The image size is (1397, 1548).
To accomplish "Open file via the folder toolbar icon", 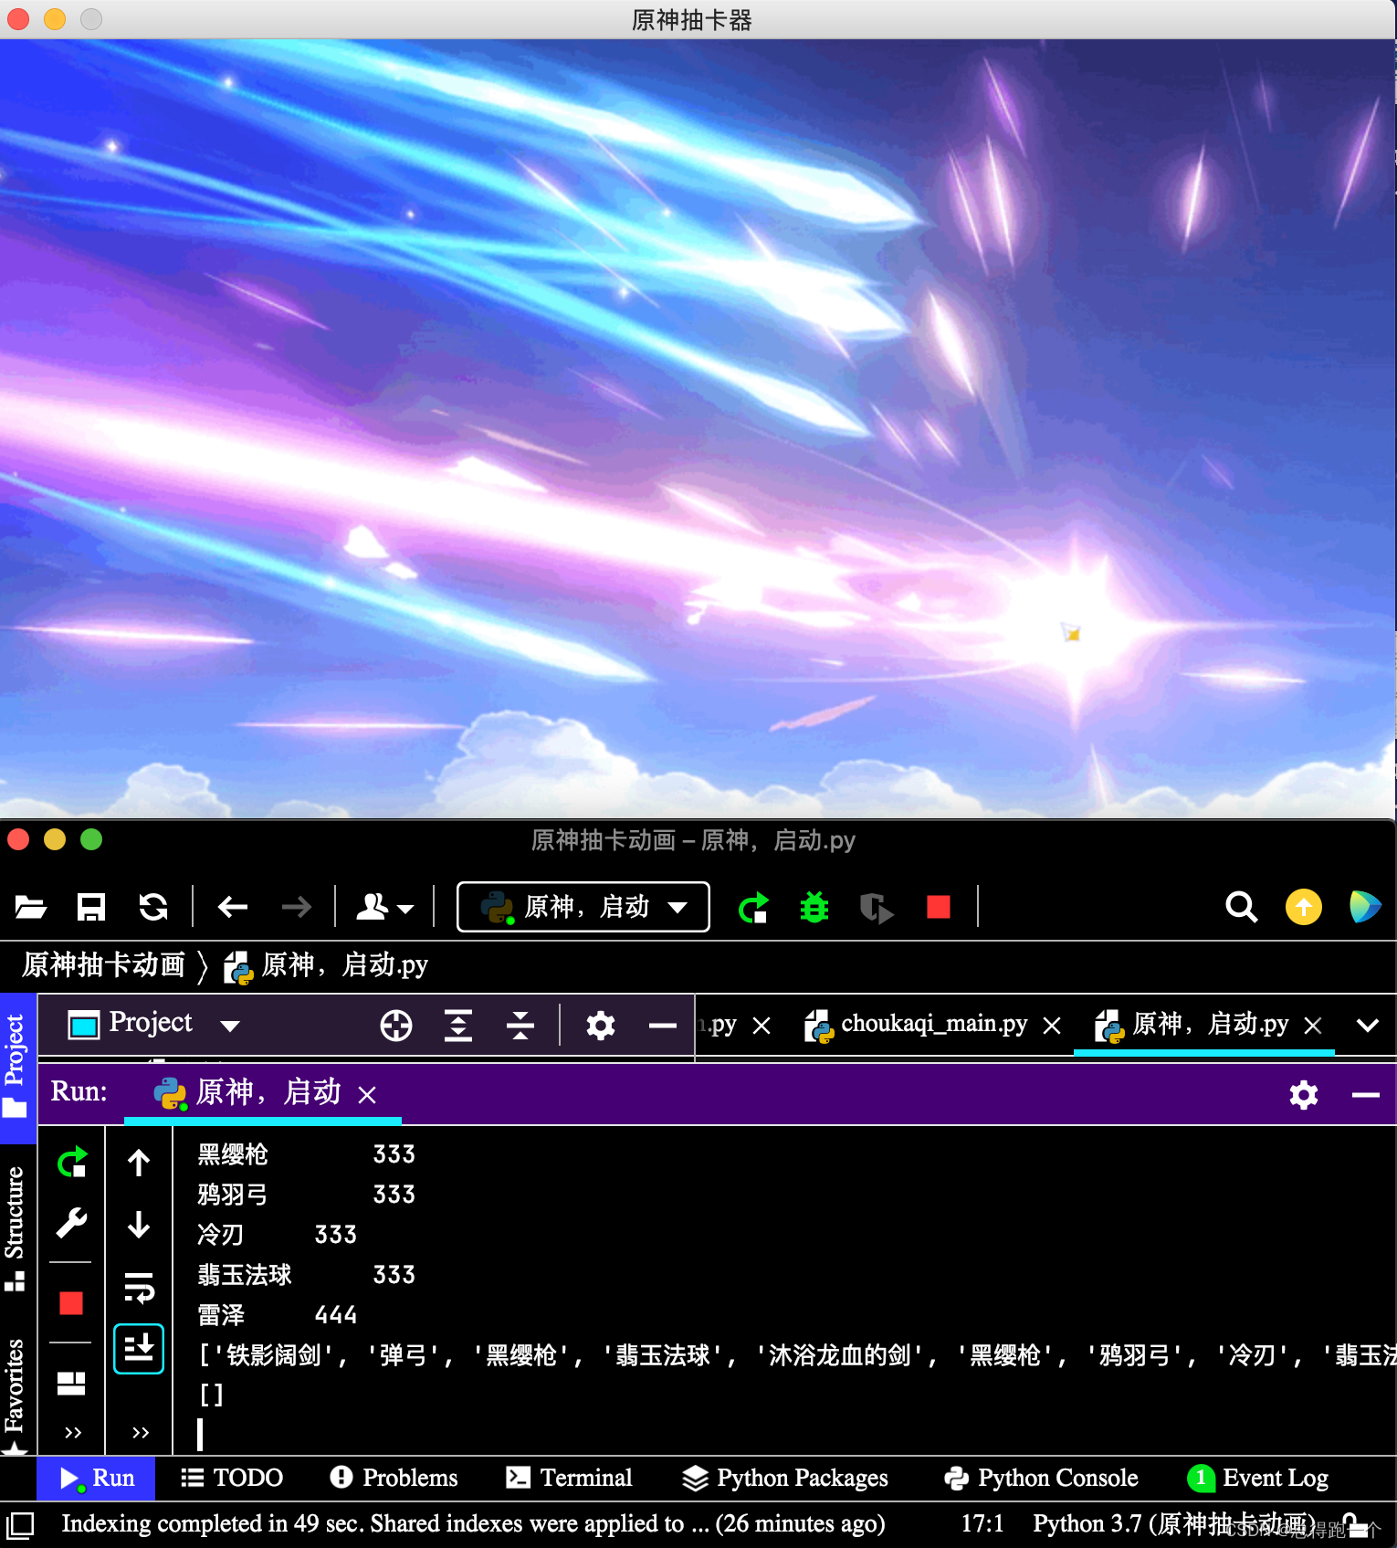I will click(31, 907).
